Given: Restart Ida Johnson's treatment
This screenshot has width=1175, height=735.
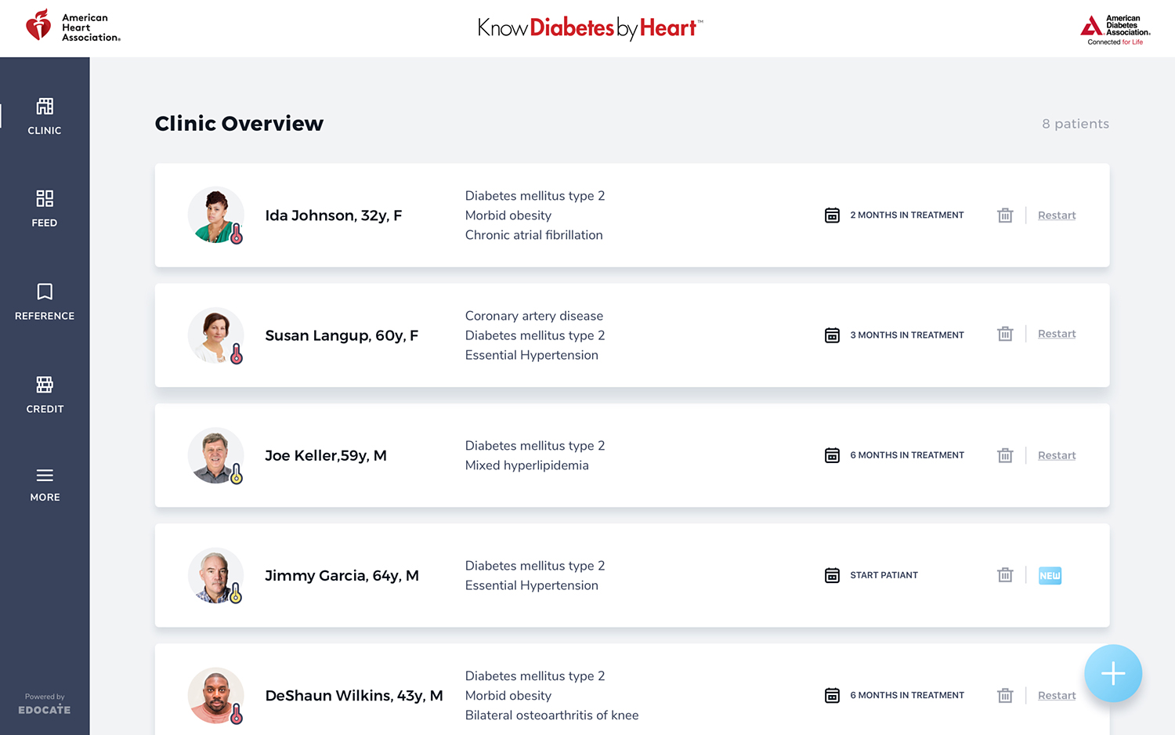Looking at the screenshot, I should 1057,215.
